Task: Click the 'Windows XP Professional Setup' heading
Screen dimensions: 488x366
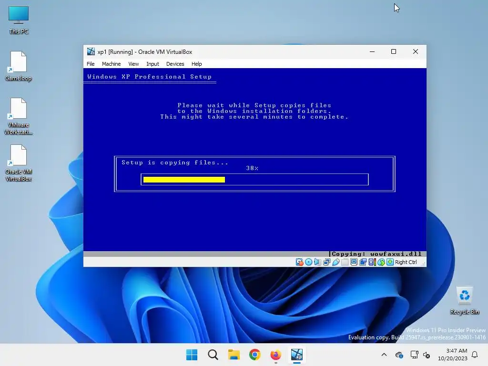Action: point(149,77)
